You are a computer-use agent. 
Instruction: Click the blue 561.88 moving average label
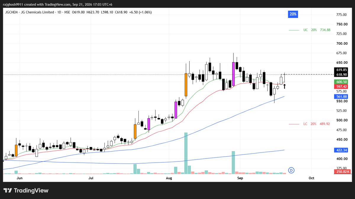coord(341,97)
